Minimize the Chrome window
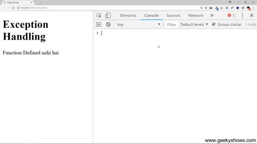 coord(238,2)
